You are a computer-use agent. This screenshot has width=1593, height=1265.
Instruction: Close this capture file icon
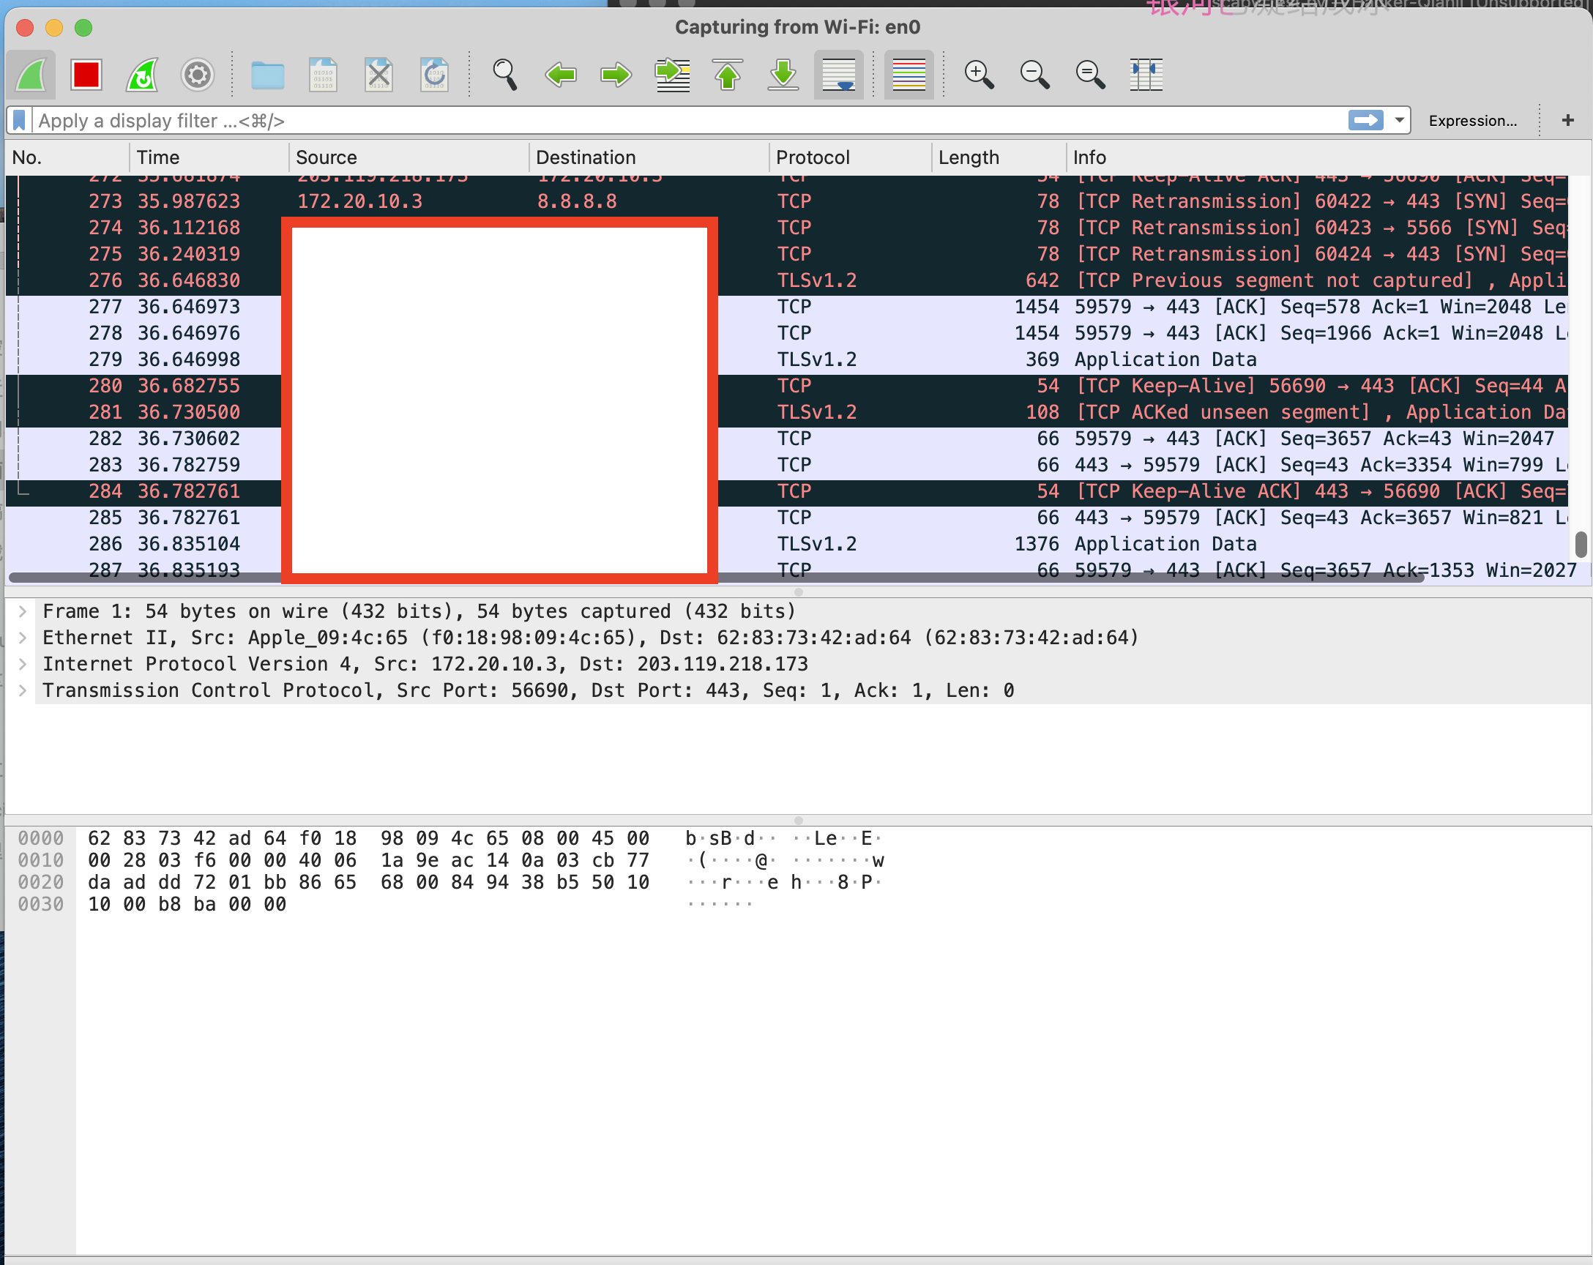click(x=378, y=75)
